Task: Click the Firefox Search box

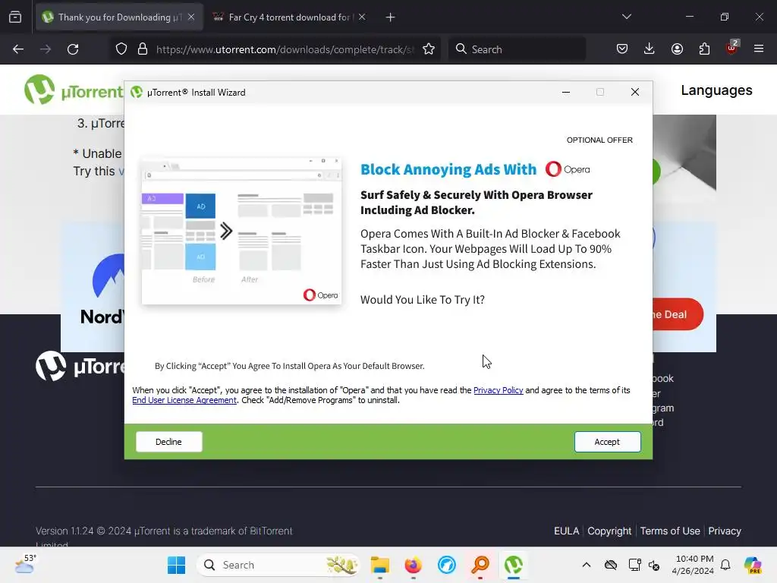Action: tap(517, 49)
